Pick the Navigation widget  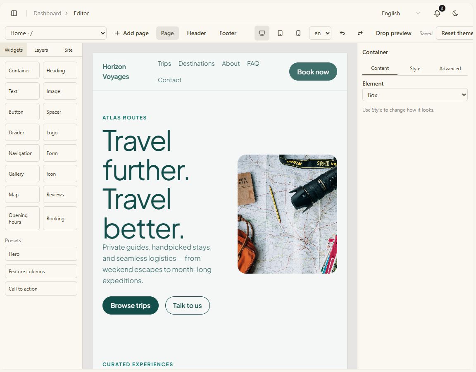[x=22, y=153]
